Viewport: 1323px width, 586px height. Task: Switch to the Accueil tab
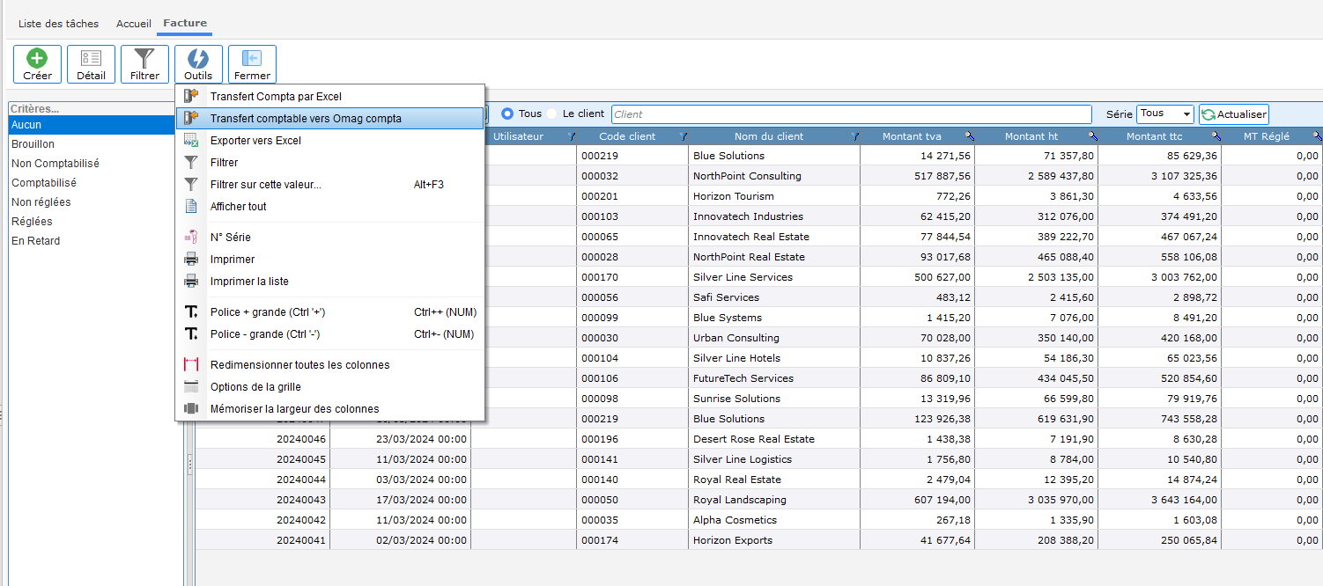134,24
